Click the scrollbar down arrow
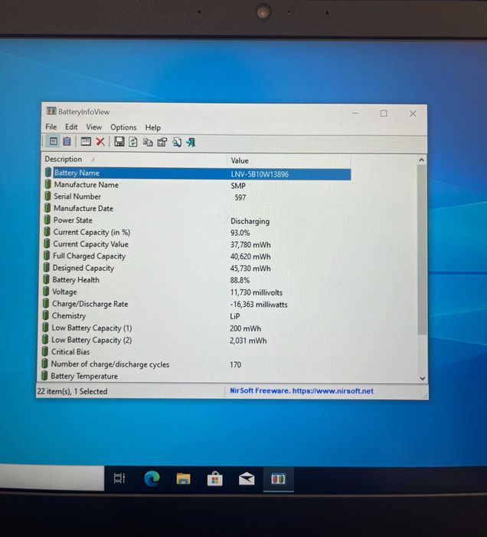This screenshot has height=537, width=487. [x=423, y=378]
